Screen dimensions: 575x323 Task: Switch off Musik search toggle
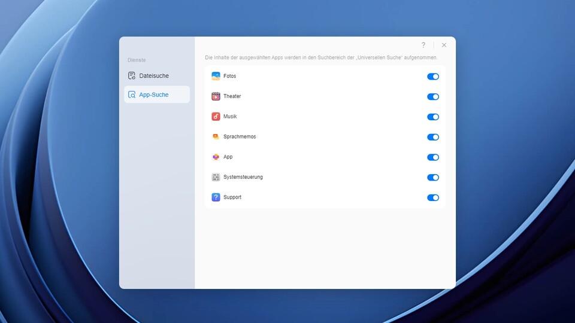[432, 117]
